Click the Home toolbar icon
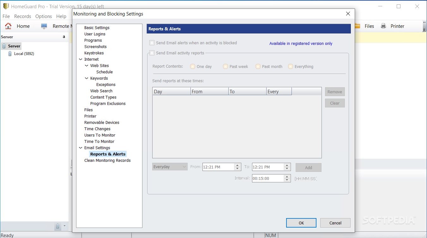The image size is (427, 238). pos(8,26)
